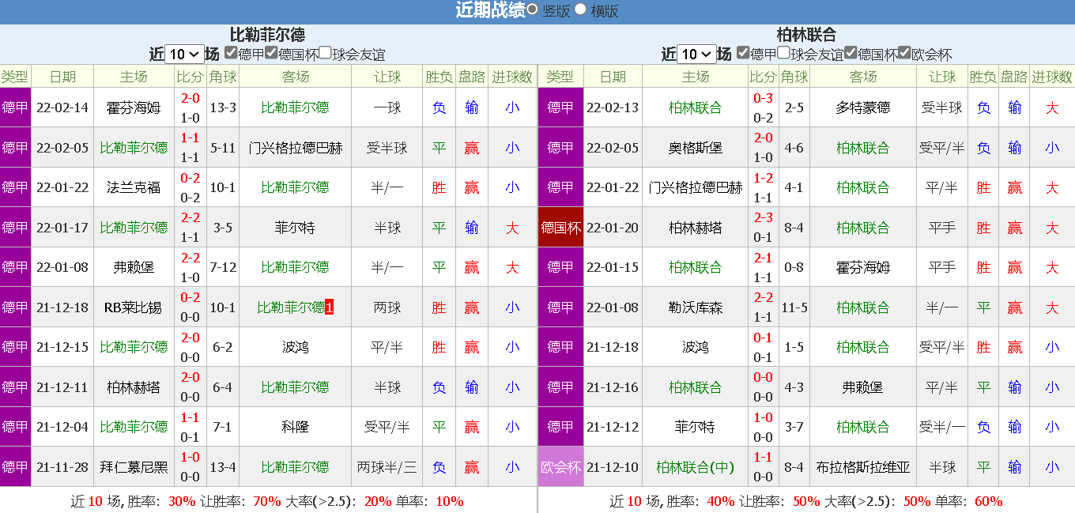This screenshot has height=513, width=1075.
Task: Click the date 22-02-13
Action: (x=613, y=108)
